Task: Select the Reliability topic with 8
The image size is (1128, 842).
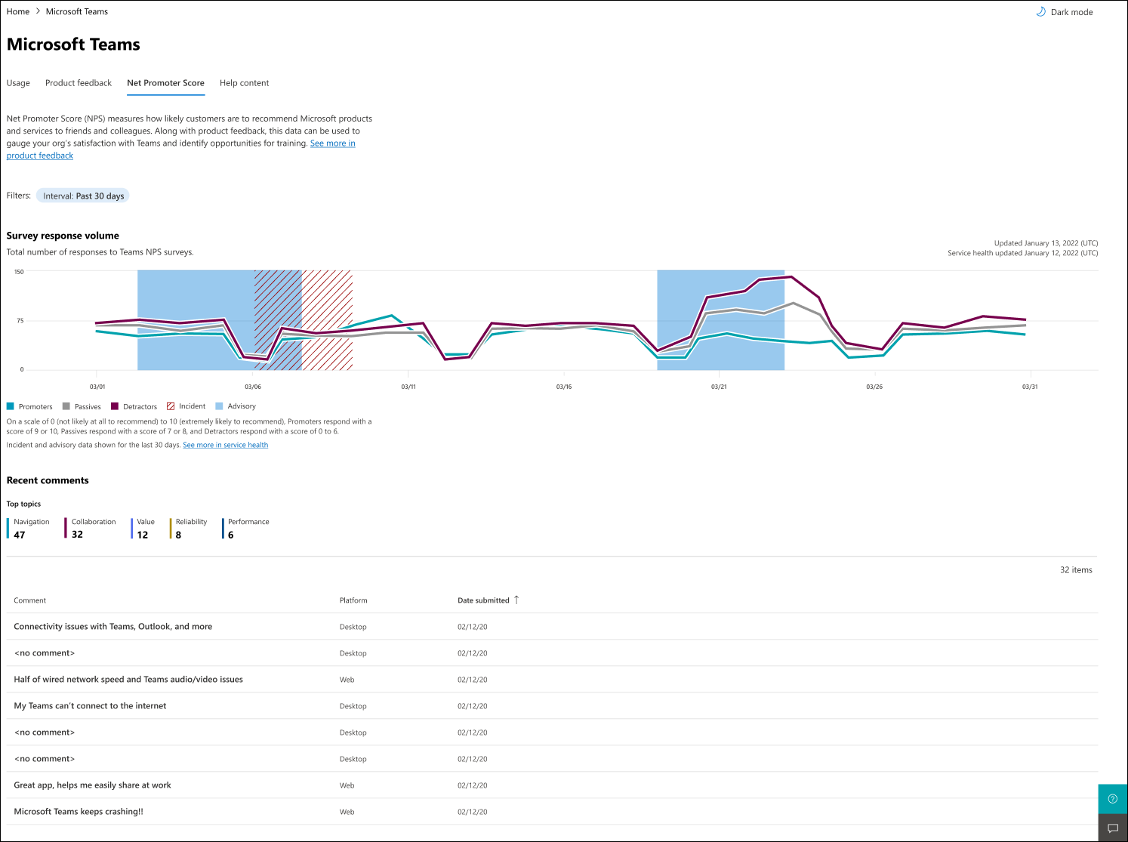Action: click(x=189, y=528)
